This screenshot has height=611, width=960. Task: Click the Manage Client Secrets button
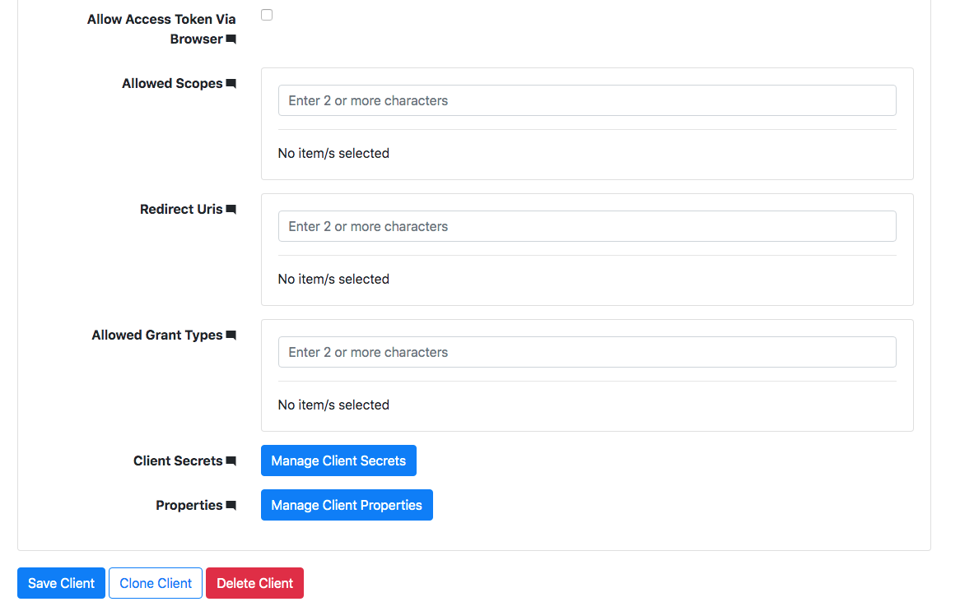[x=338, y=461]
